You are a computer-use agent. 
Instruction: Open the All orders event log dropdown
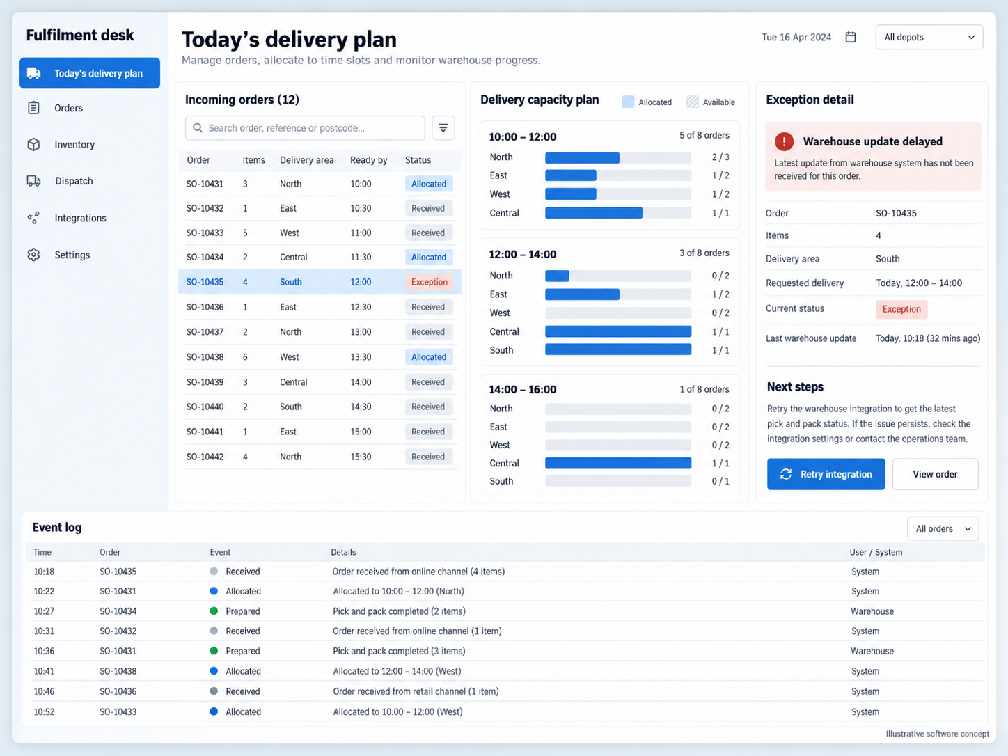click(943, 529)
